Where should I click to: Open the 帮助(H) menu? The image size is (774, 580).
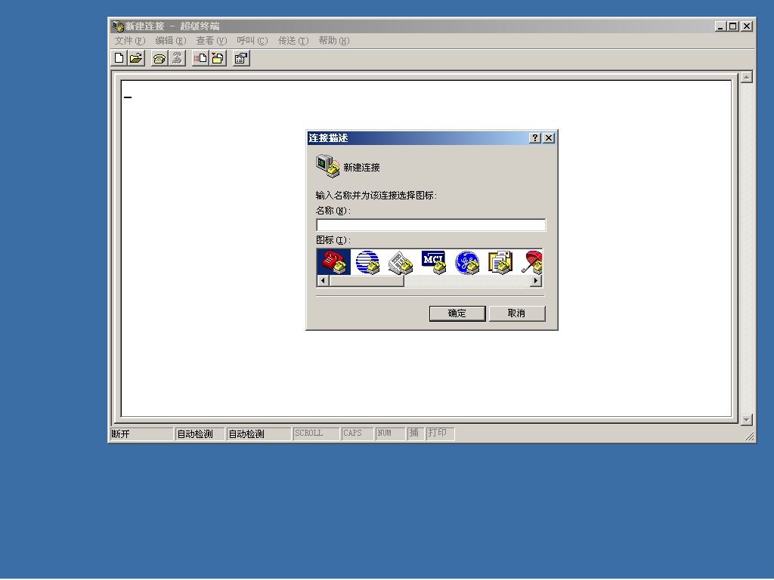(333, 41)
